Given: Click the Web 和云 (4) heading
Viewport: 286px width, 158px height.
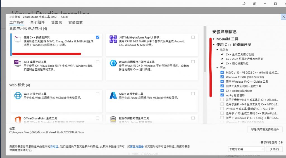Looking at the screenshot, I should tap(20, 85).
